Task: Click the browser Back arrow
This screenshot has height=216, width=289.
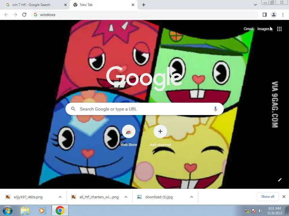Action: pyautogui.click(x=6, y=15)
